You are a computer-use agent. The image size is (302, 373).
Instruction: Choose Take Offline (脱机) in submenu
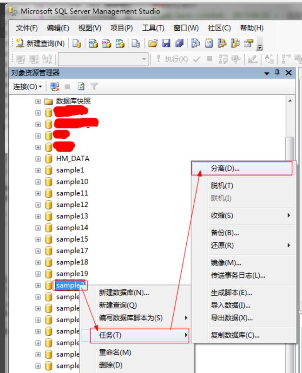click(x=243, y=185)
